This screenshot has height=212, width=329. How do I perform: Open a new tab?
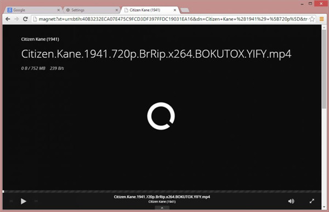(x=185, y=10)
